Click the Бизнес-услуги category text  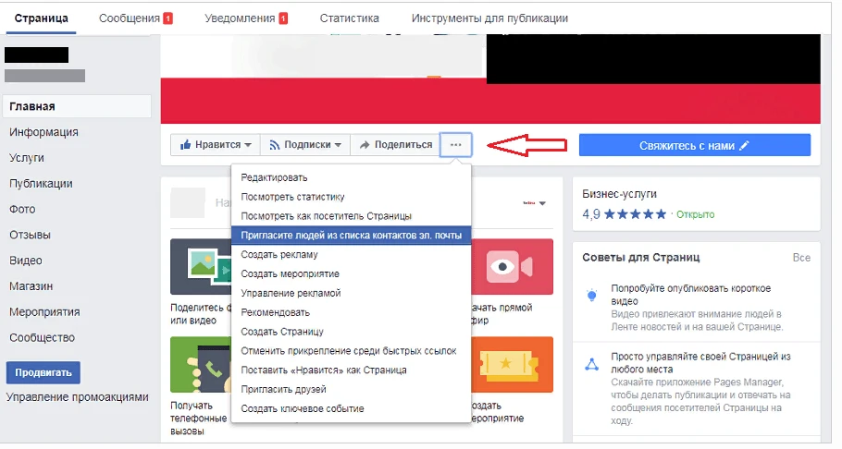pyautogui.click(x=619, y=194)
